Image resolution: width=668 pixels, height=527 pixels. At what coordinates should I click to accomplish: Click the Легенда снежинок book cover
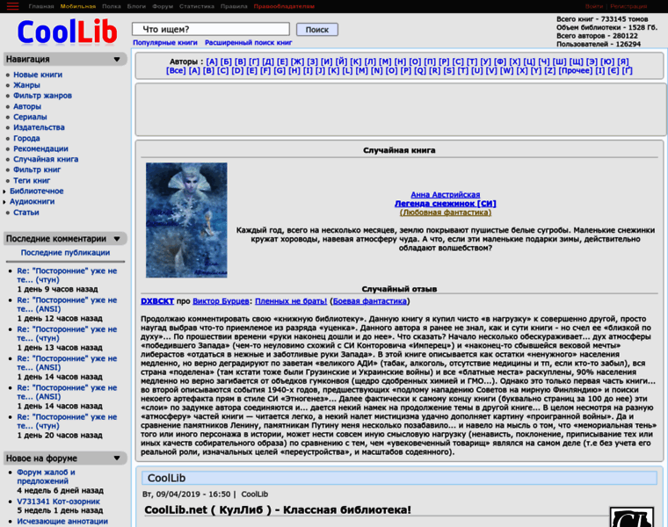point(186,220)
